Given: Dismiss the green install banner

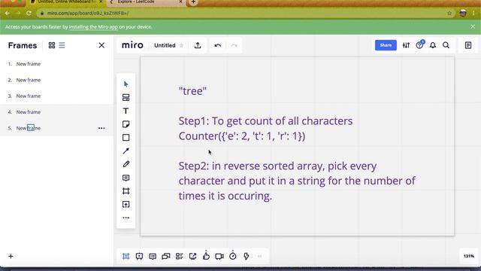Looking at the screenshot, I should click(x=473, y=27).
